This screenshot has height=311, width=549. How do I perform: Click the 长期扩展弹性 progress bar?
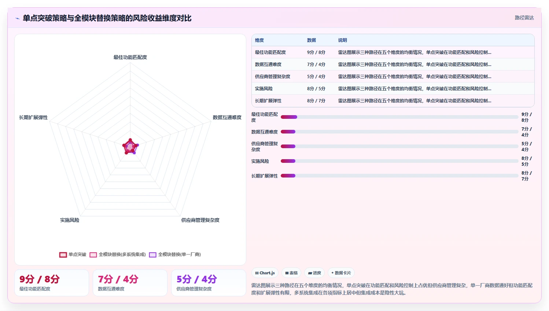click(399, 176)
